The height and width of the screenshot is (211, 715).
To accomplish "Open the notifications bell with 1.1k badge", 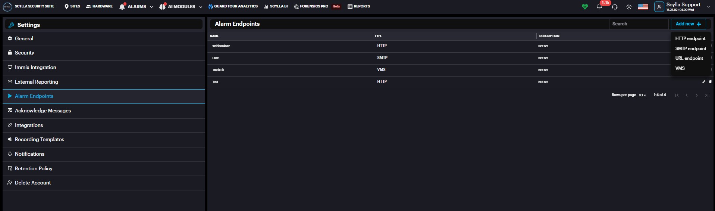I will (599, 7).
